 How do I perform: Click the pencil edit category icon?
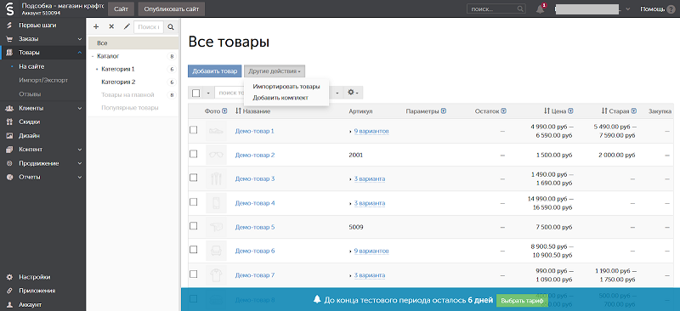tap(127, 27)
